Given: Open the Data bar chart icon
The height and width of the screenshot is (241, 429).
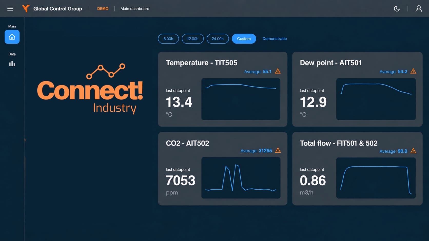Looking at the screenshot, I should (x=12, y=64).
